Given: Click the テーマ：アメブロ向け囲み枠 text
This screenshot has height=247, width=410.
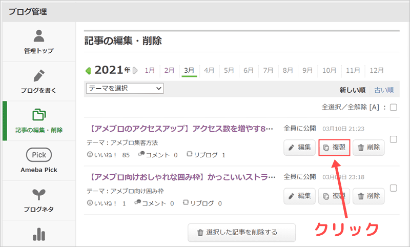Looking at the screenshot, I should (x=125, y=191).
